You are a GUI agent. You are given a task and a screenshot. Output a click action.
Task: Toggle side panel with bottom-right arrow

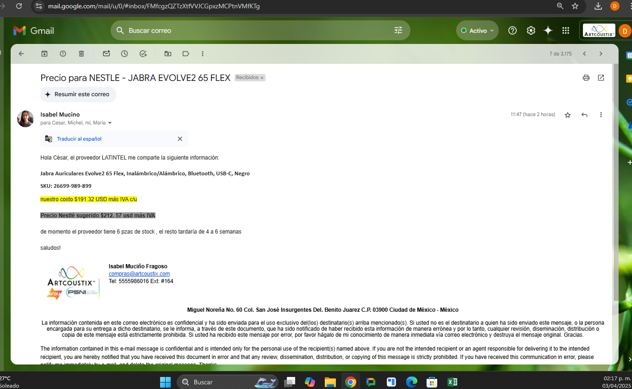[630, 359]
